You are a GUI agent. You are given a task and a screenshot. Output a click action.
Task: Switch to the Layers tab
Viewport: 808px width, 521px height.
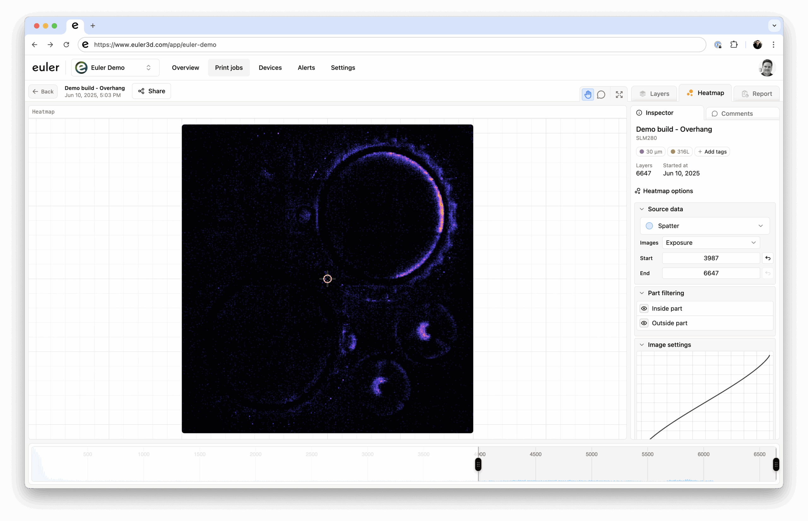pyautogui.click(x=654, y=94)
